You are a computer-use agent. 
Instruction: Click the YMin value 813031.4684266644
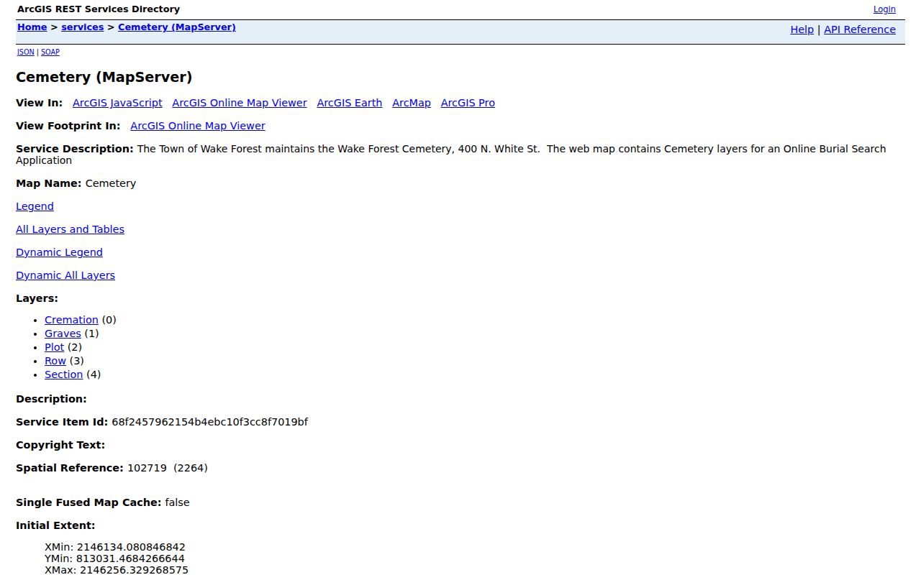pyautogui.click(x=130, y=558)
